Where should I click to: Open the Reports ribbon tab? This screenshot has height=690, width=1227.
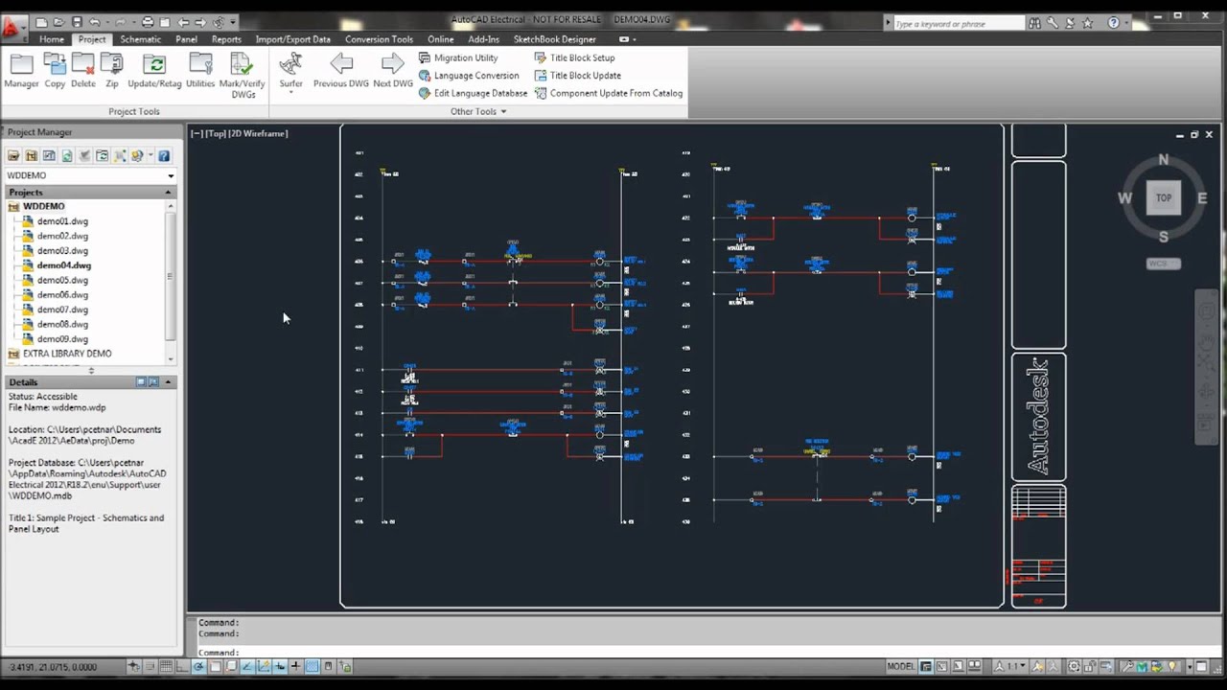pyautogui.click(x=226, y=39)
